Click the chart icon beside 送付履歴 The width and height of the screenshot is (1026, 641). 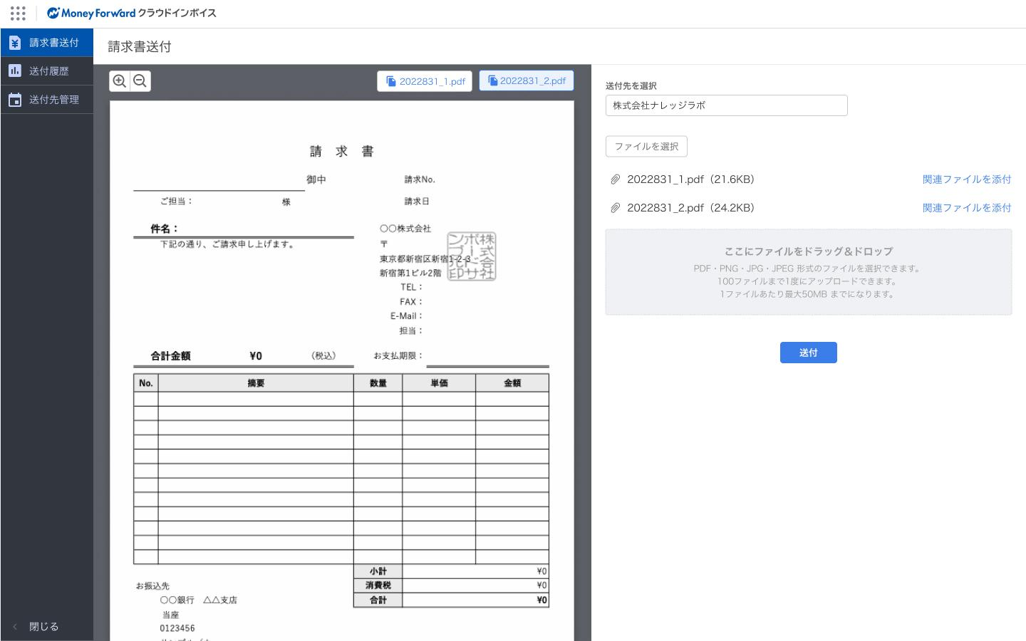point(15,71)
